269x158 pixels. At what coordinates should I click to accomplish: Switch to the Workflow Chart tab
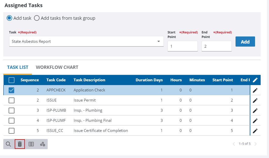tap(57, 67)
